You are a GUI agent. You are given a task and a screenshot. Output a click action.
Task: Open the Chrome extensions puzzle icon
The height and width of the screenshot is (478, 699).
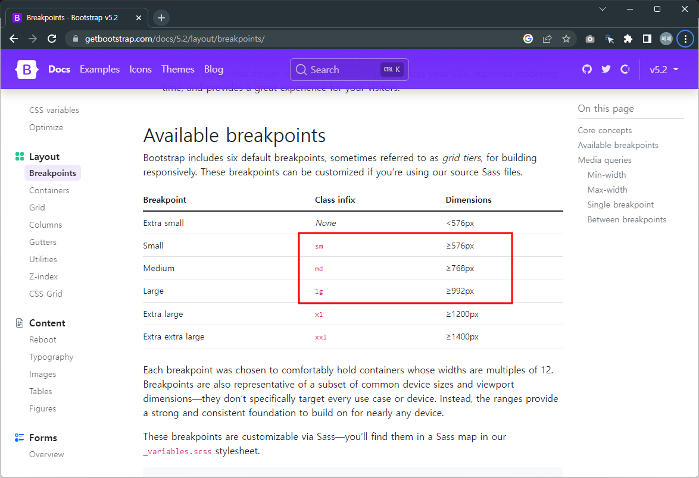click(628, 39)
